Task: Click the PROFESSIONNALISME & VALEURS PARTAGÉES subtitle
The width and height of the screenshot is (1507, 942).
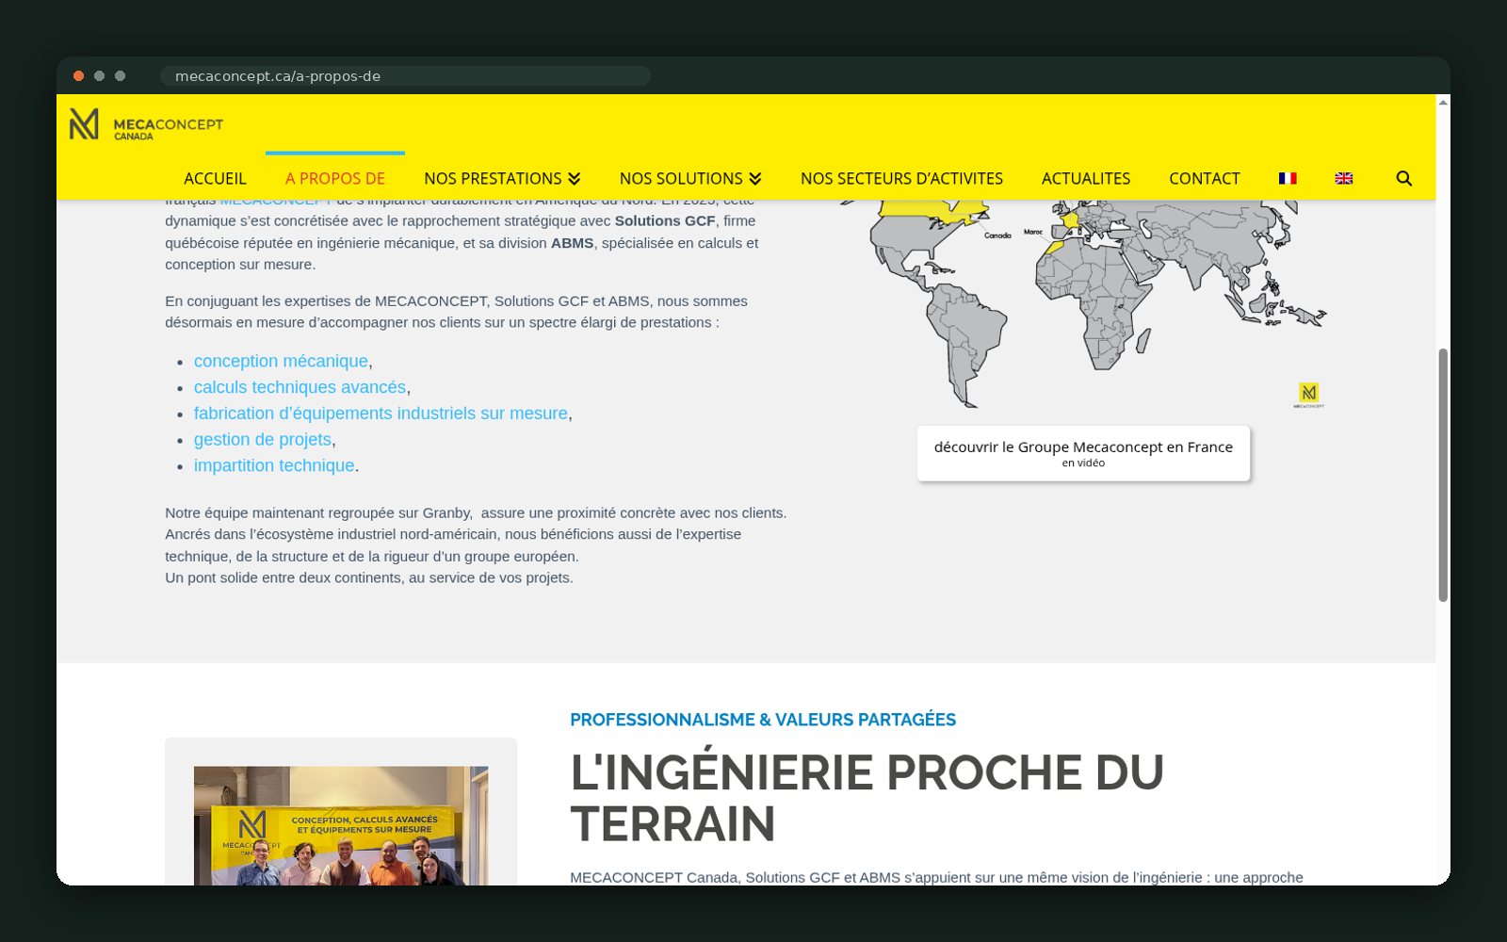Action: coord(763,720)
